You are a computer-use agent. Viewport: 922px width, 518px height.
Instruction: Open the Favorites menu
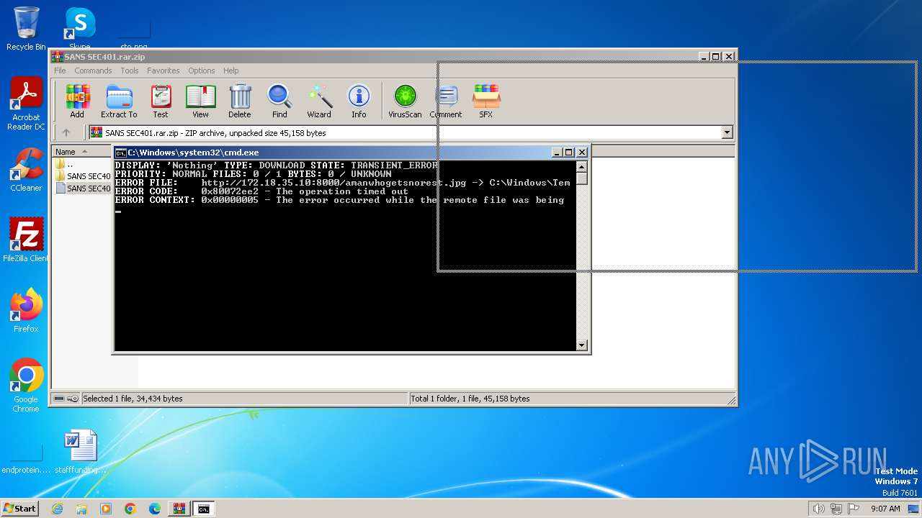point(164,71)
